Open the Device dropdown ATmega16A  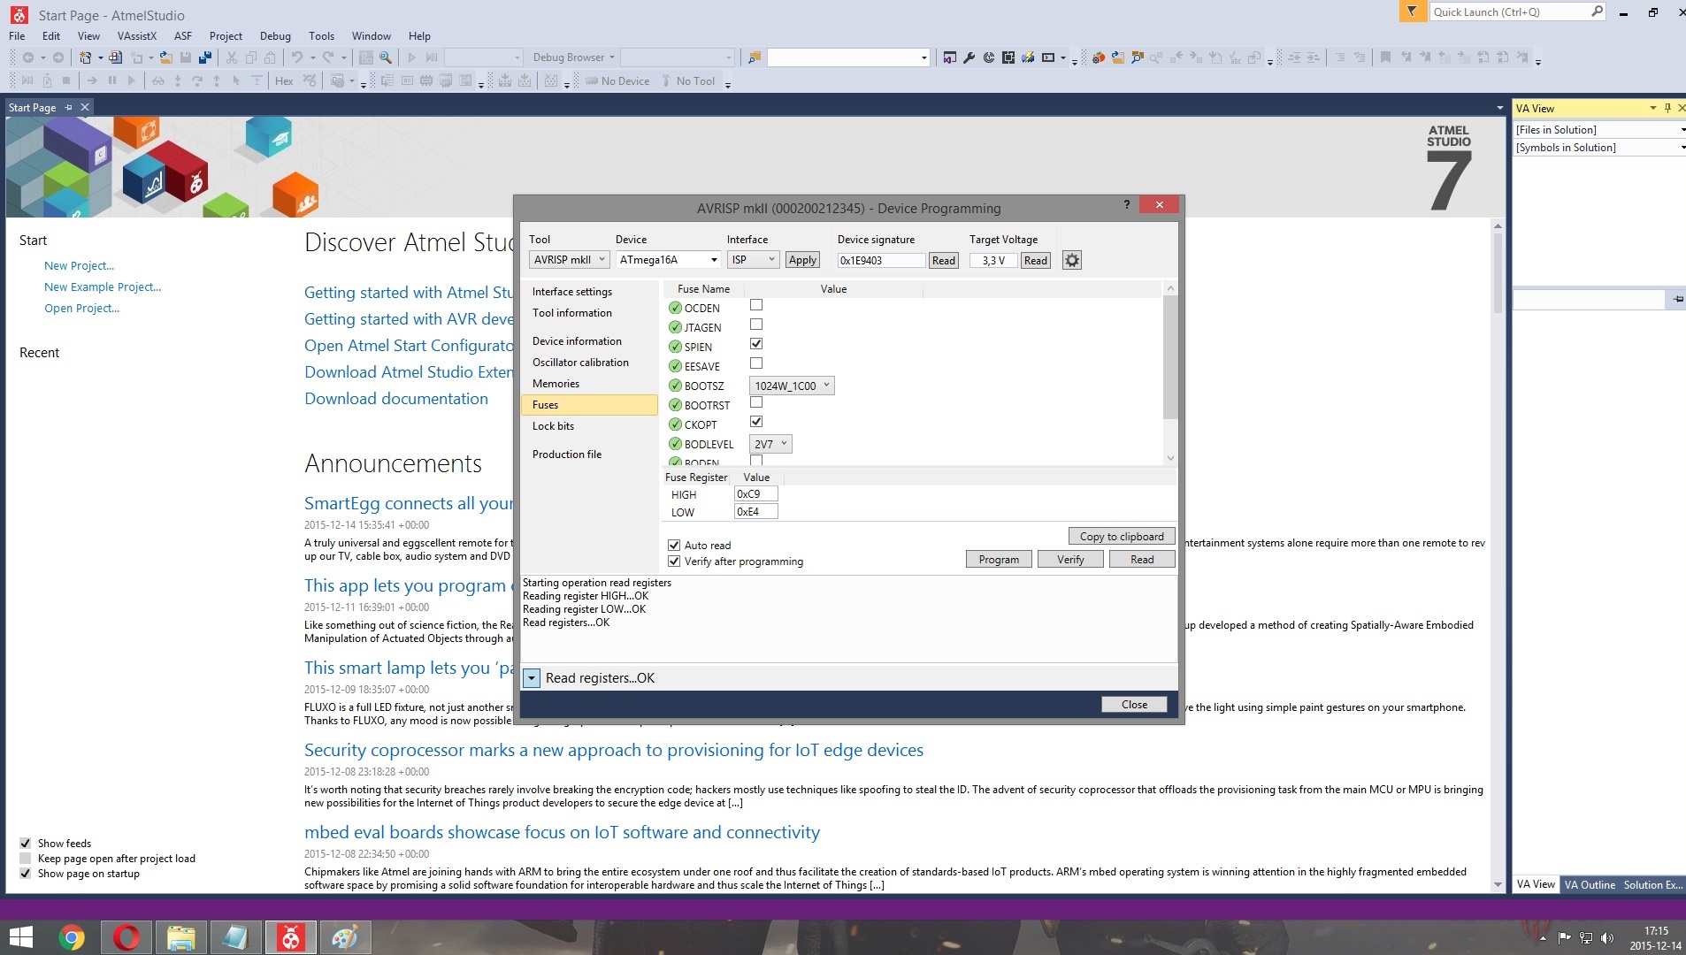point(668,260)
